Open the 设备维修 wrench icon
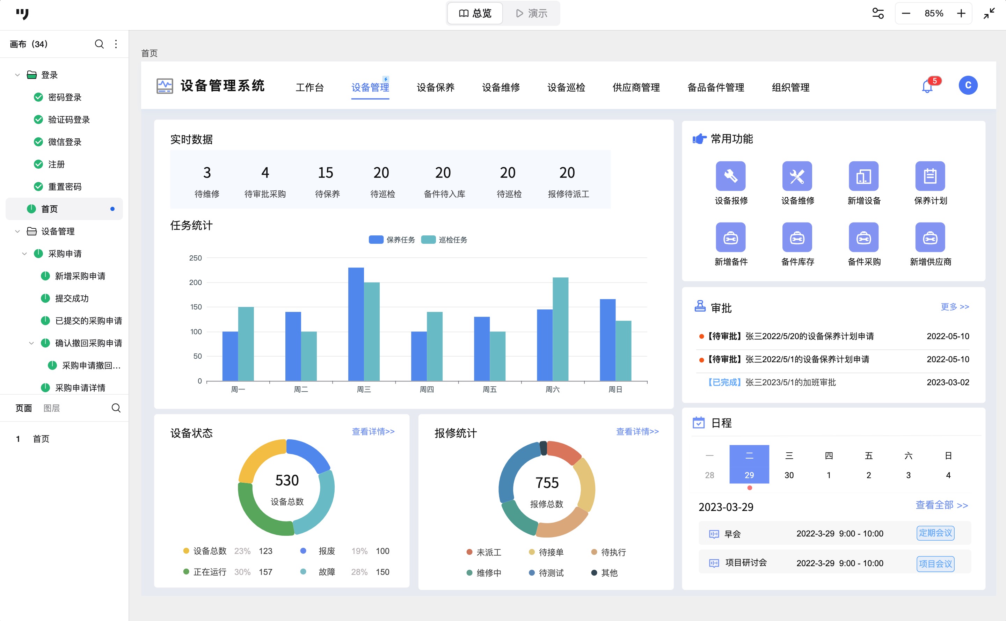The height and width of the screenshot is (621, 1006). coord(797,176)
